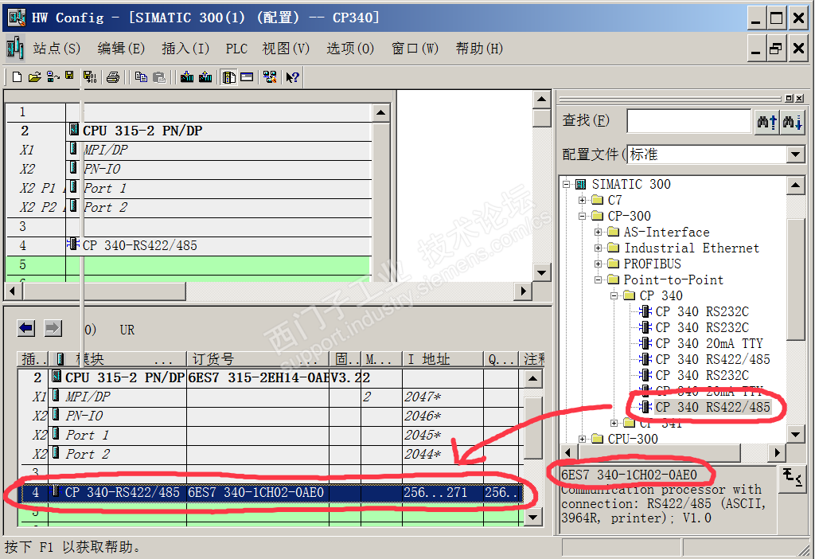Screen dimensions: 815x559
Task: Select rack slot 4 CP 340-RS422/485 row
Action: coord(189,245)
